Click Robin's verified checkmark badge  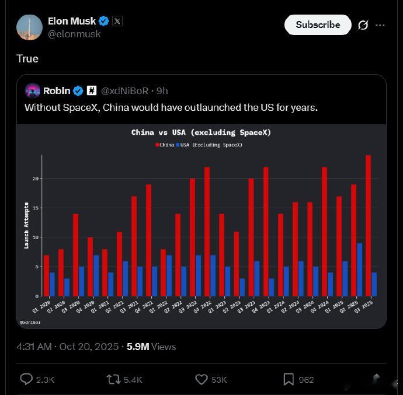[x=78, y=90]
